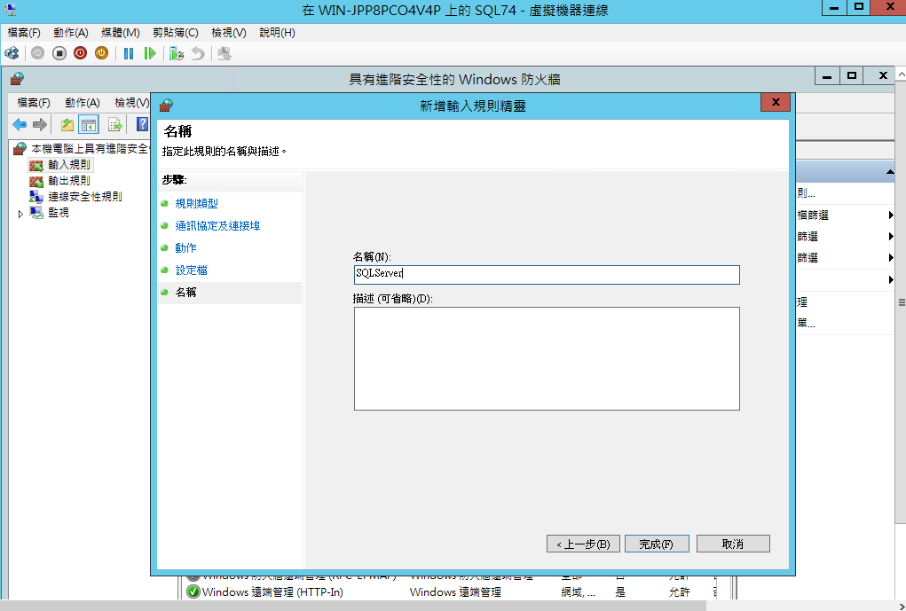
Task: Click the grey Forward arrow in firewall toolbar
Action: click(x=40, y=124)
